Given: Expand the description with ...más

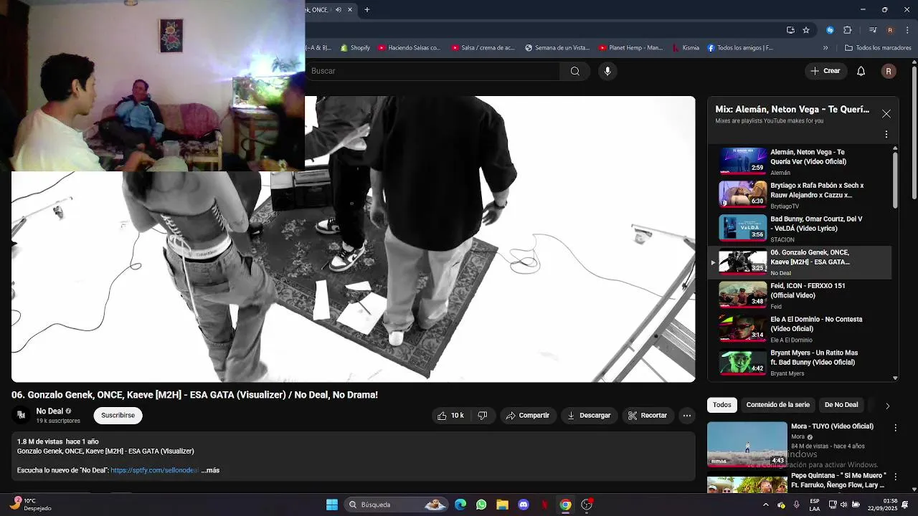Looking at the screenshot, I should 210,470.
